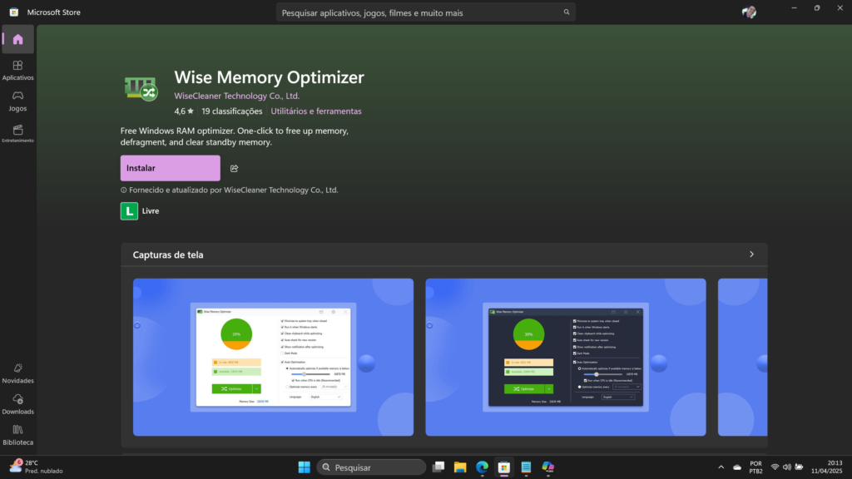852x479 pixels.
Task: Open Novidades in the sidebar
Action: [x=17, y=373]
